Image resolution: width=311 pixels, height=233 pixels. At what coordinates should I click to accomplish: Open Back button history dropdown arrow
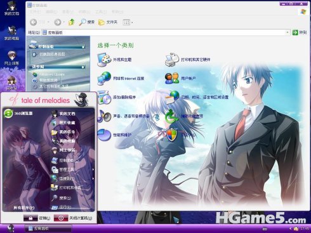[48, 22]
